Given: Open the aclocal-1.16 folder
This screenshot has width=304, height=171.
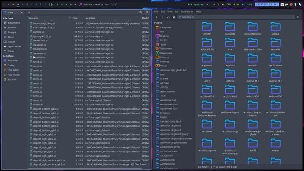Looking at the screenshot, I should point(207,44).
